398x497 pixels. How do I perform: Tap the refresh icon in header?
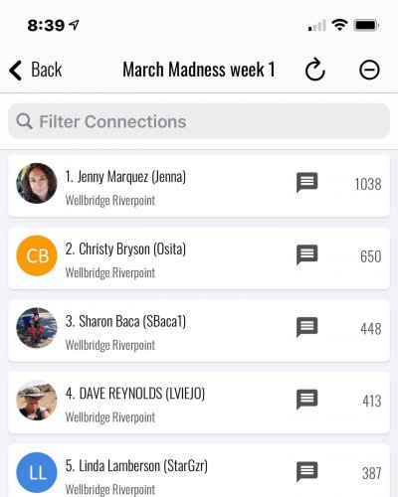(314, 70)
